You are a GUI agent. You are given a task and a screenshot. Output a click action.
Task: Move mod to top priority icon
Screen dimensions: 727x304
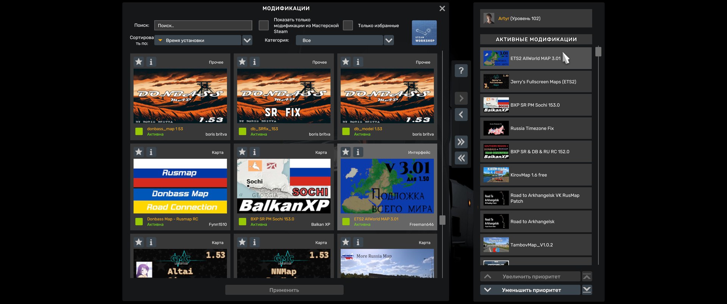[x=587, y=277]
